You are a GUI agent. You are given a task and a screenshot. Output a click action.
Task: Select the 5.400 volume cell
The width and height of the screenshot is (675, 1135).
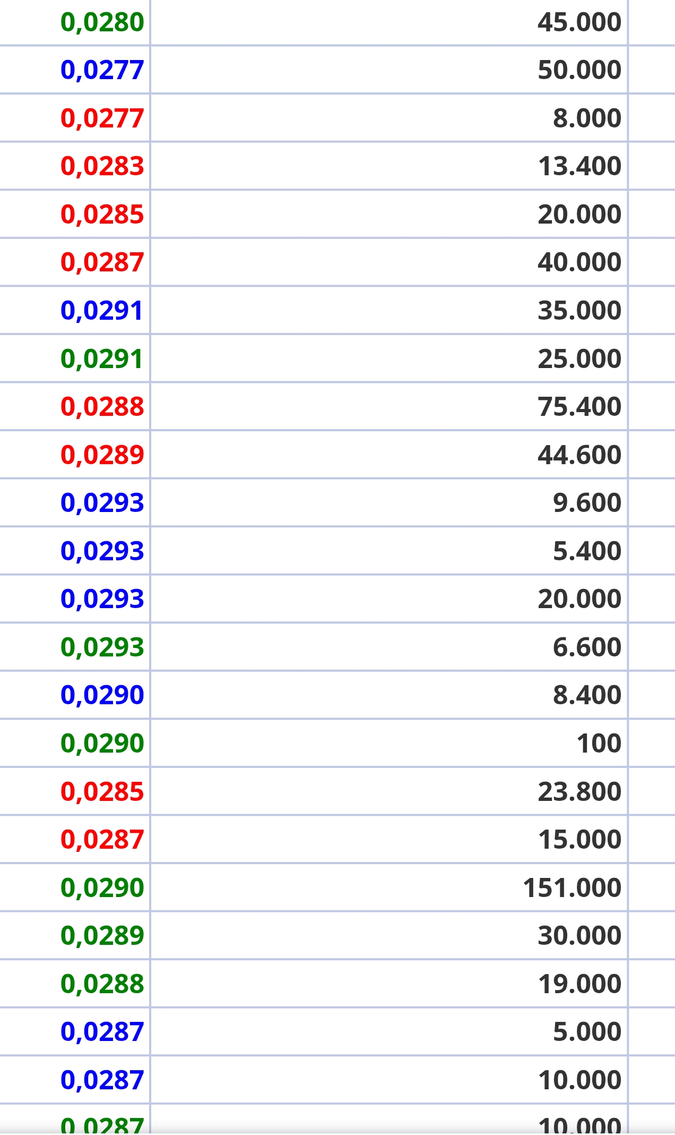point(587,551)
